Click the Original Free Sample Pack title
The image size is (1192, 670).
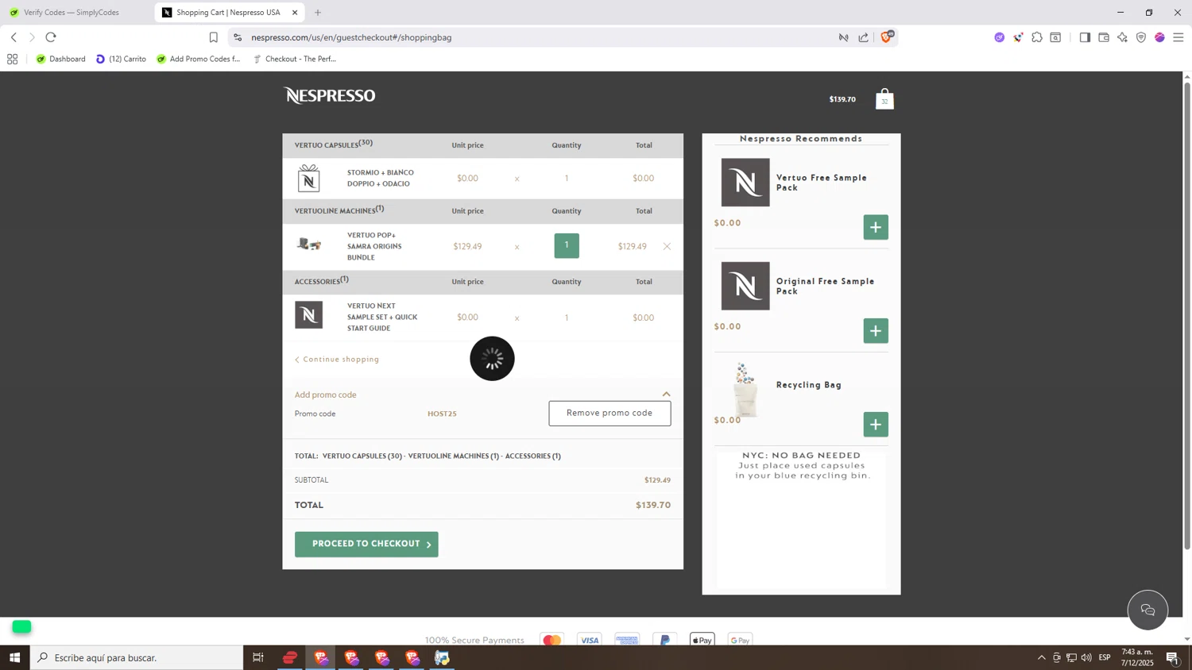[825, 287]
